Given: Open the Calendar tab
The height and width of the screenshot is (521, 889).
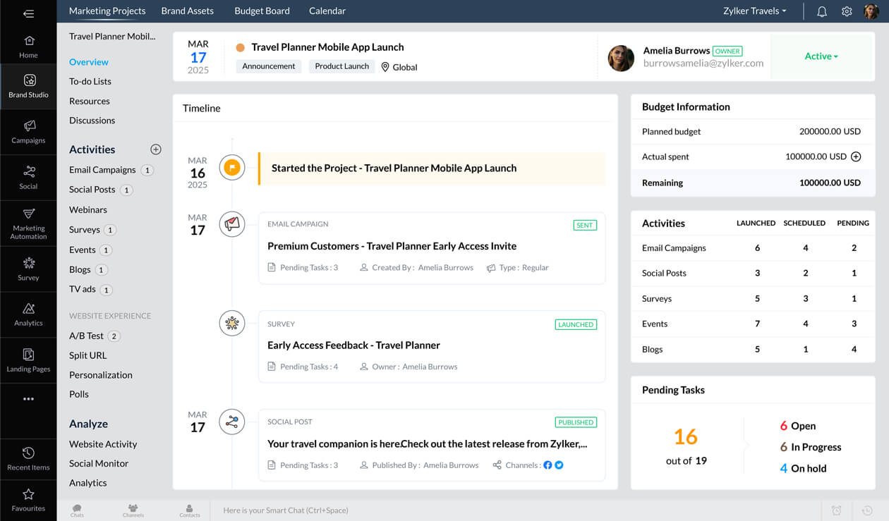Looking at the screenshot, I should click(327, 11).
